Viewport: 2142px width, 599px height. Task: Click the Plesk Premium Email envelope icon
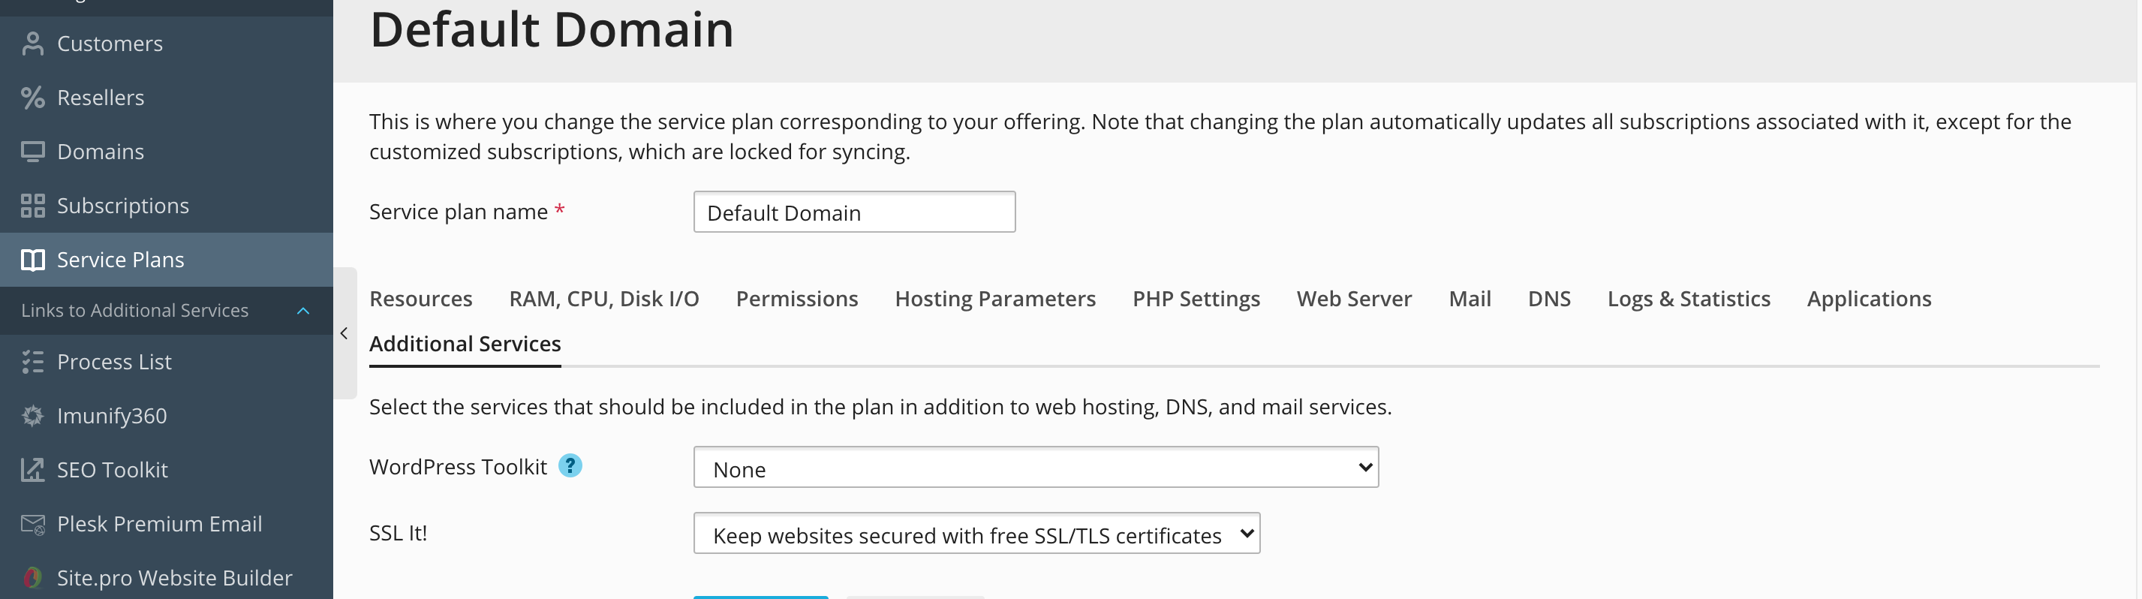coord(32,524)
